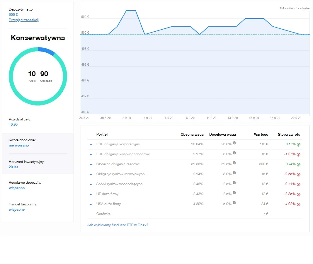Click green up-arrow icon beside 0.74% return
Image resolution: width=313 pixels, height=264 pixels.
coord(299,165)
